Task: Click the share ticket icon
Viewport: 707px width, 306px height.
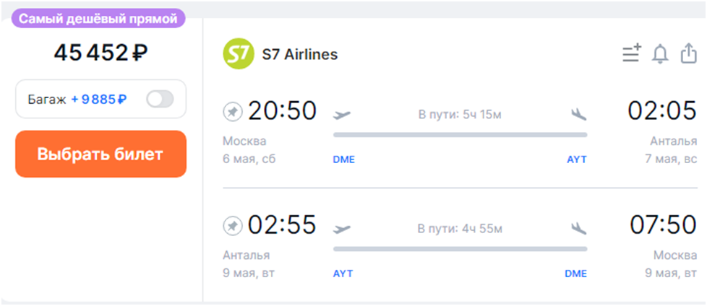Action: (x=687, y=54)
